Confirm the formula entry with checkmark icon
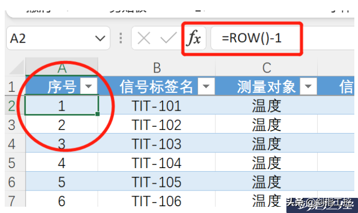 (168, 38)
